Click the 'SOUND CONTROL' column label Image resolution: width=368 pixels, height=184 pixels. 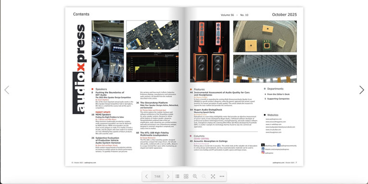202,138
